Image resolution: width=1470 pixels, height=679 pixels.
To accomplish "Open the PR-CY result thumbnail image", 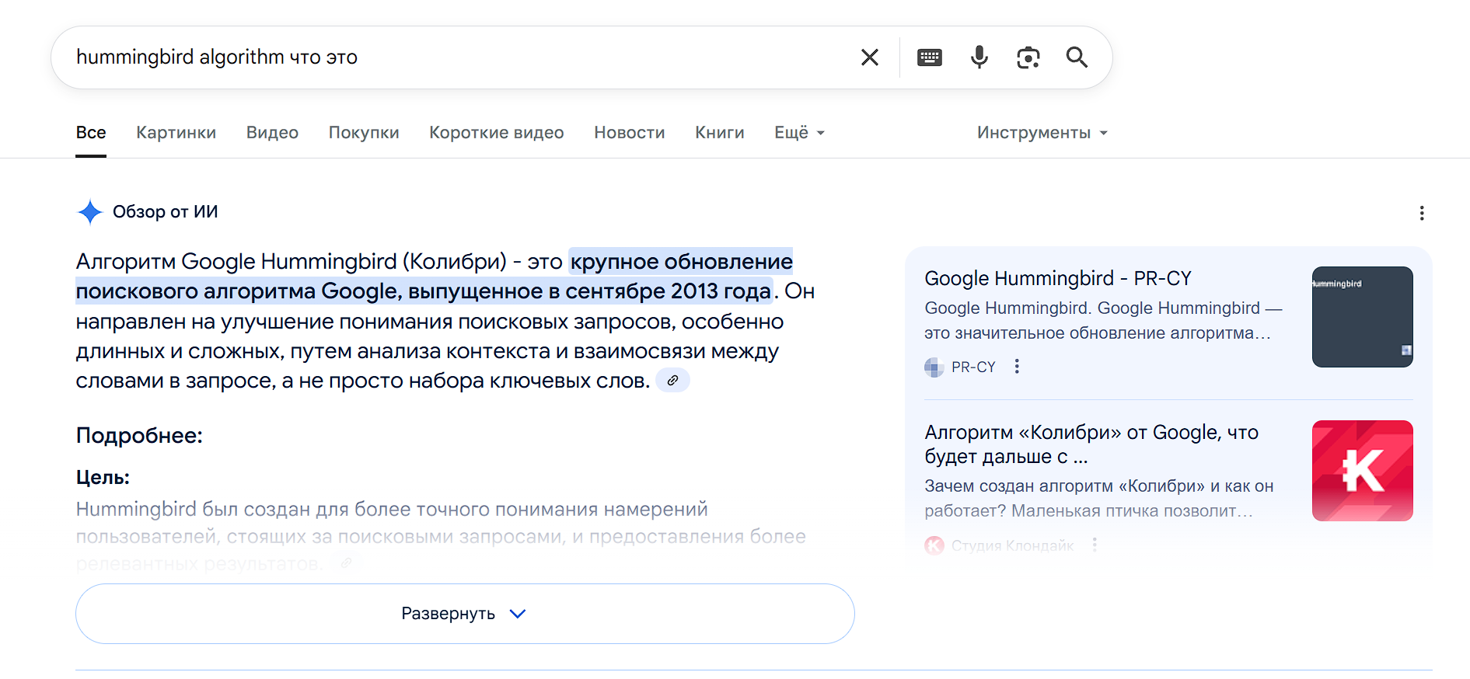I will point(1363,317).
